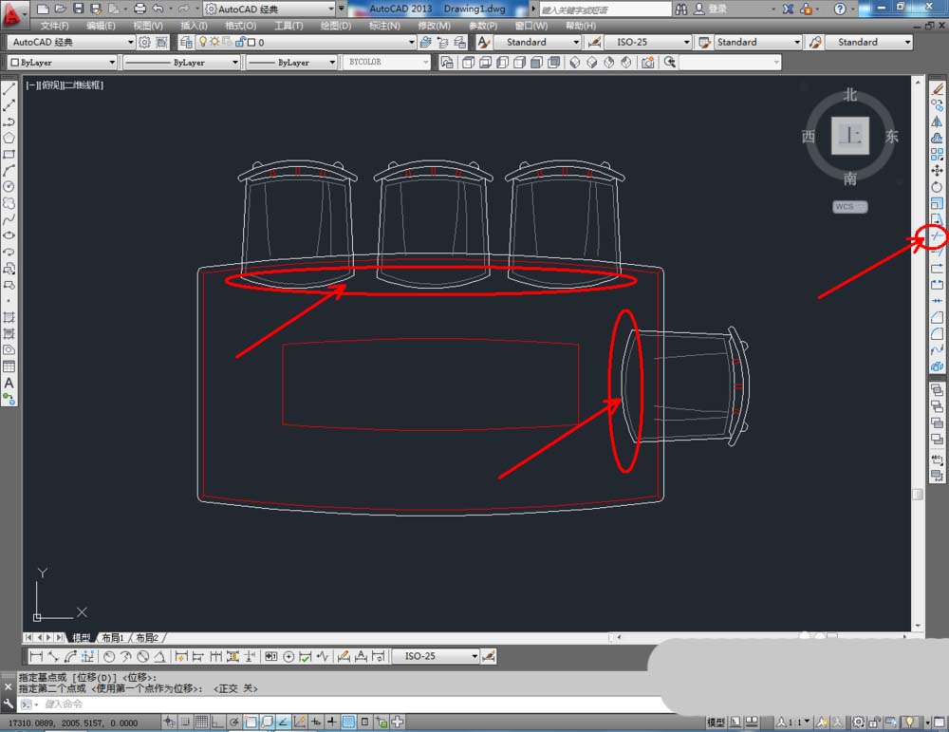Click the Layer Previous icon
Image resolution: width=949 pixels, height=732 pixels.
443,42
